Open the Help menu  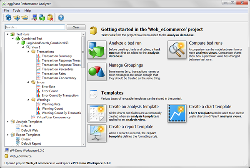click(x=27, y=10)
